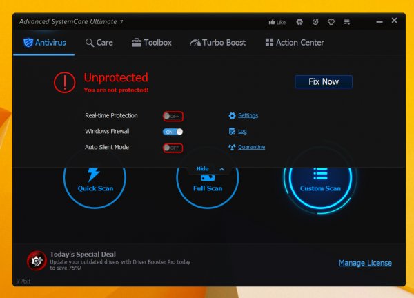Viewport: 414px width, 298px height.
Task: Click the 'You are not protected!' message
Action: [116, 90]
